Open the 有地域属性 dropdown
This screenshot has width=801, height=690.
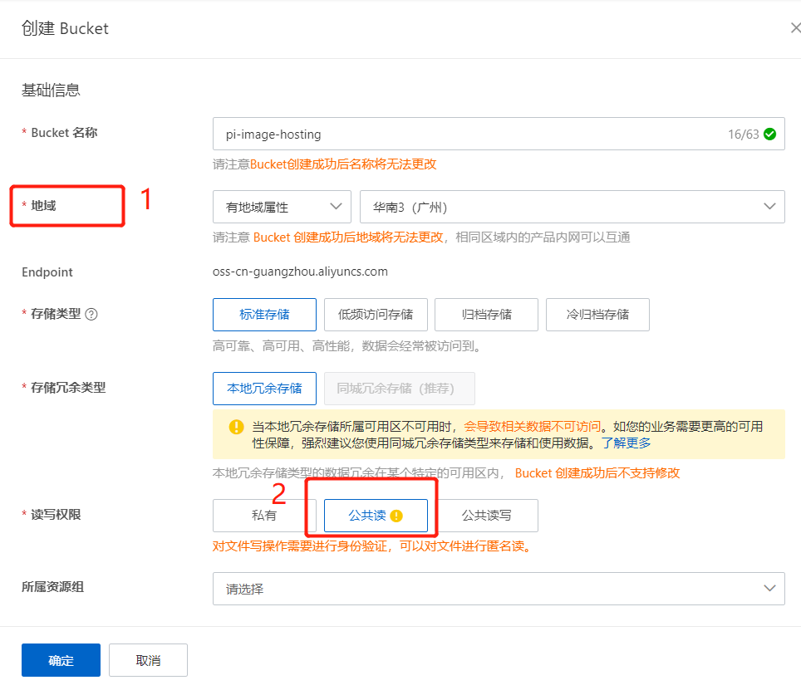[x=282, y=207]
